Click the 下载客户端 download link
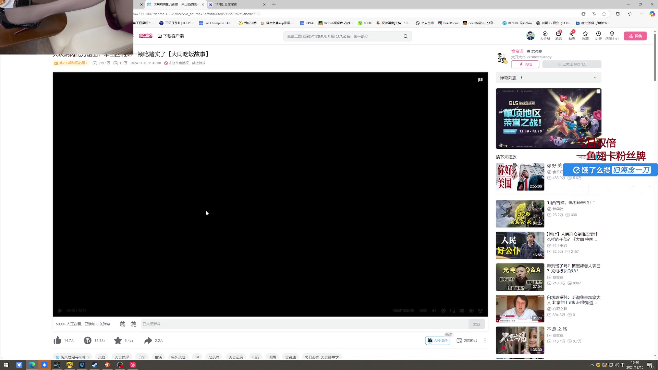The width and height of the screenshot is (658, 370). 171,36
